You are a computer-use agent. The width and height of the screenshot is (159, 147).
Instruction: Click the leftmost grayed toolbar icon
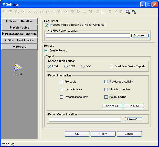[5, 11]
